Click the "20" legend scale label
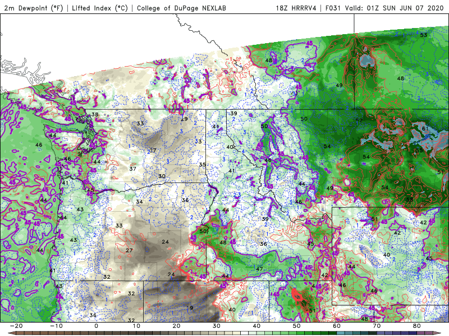 [x=176, y=326]
